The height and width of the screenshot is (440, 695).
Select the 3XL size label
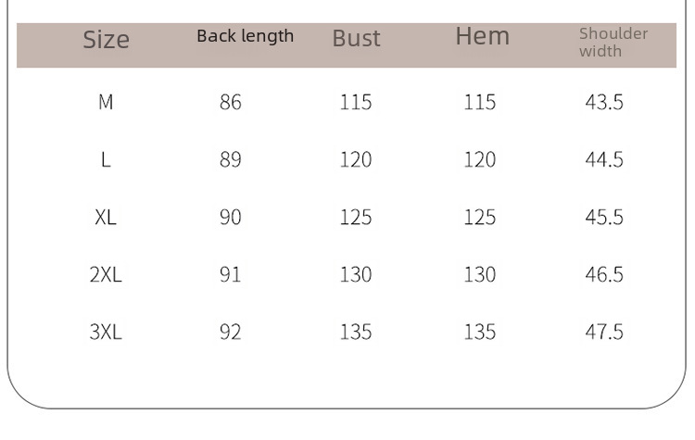click(x=106, y=332)
